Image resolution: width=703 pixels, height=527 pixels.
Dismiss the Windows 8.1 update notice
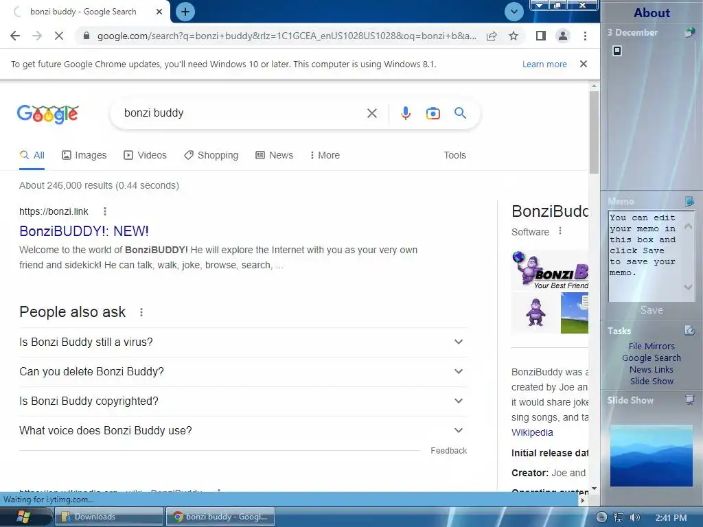coord(584,64)
